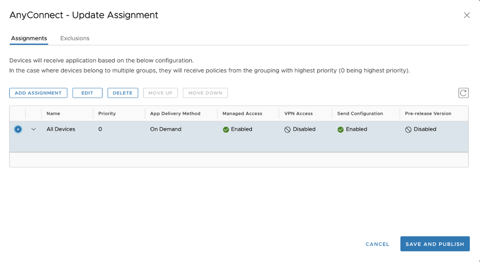Click the AnyConnect - Update Assignment title
Viewport: 480px width, 262px height.
pyautogui.click(x=84, y=15)
